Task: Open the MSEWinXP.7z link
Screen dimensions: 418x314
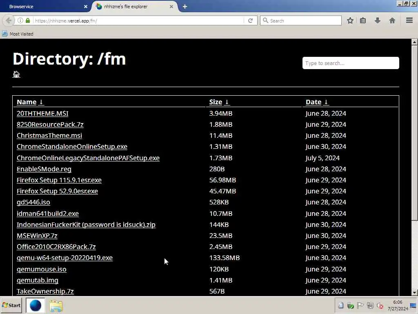Action: [37, 236]
